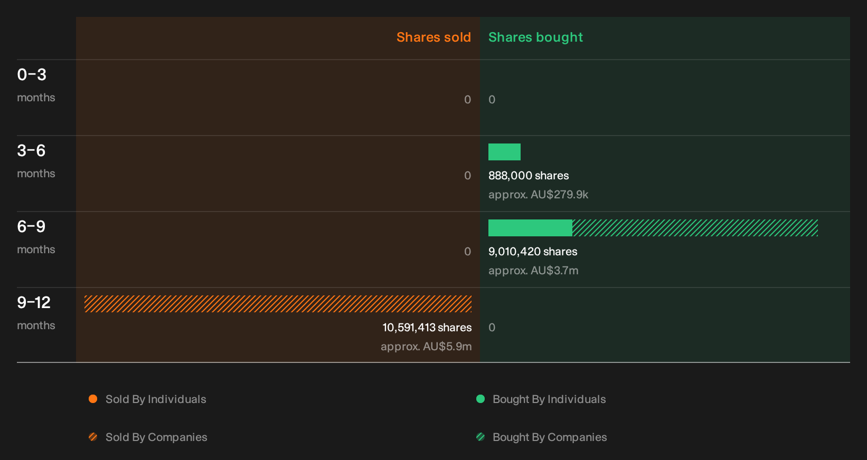Click the approx. AU$279.9k value
The width and height of the screenshot is (867, 460).
(x=538, y=195)
